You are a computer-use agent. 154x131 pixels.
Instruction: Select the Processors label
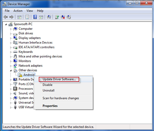pos(26,89)
